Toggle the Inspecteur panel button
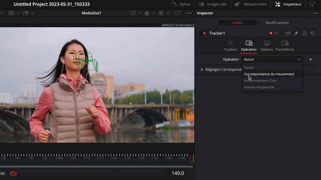321x180 pixels. pos(288,4)
